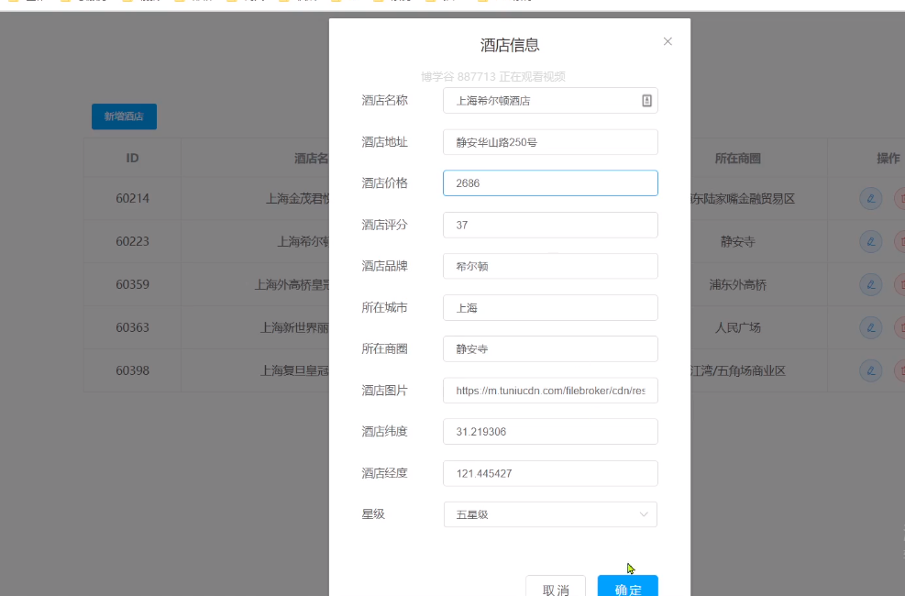Click the 江湾/五角场商业区 cell
The image size is (905, 596).
pos(738,370)
